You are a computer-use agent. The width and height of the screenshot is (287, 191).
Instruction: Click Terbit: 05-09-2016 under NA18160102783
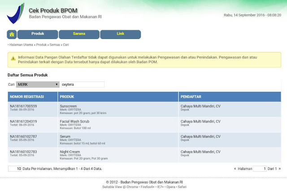point(22,155)
